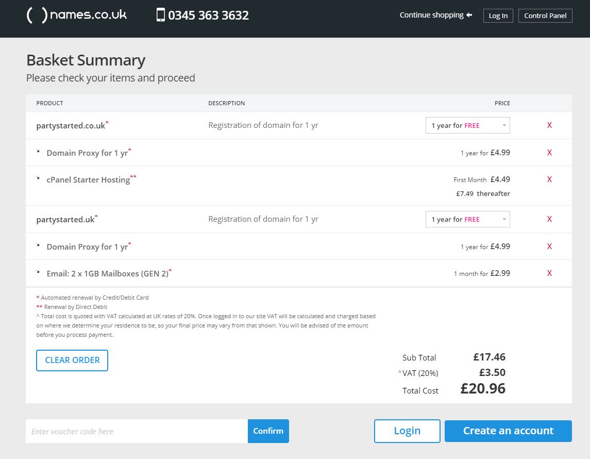Viewport: 590px width, 459px height.
Task: Click Create an account button
Action: click(508, 431)
